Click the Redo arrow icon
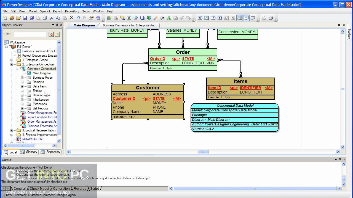Image resolution: width=353 pixels, height=198 pixels. pyautogui.click(x=84, y=18)
